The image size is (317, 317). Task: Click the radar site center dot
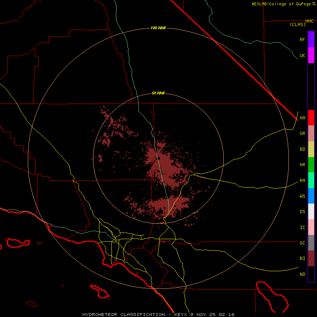158,158
